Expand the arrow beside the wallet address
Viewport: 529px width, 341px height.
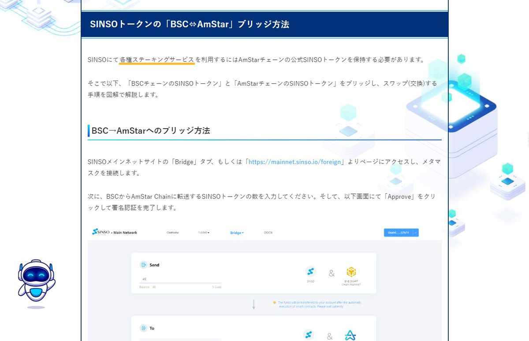416,233
